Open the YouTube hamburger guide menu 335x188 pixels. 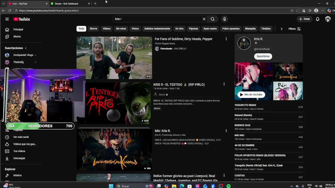tap(7, 19)
